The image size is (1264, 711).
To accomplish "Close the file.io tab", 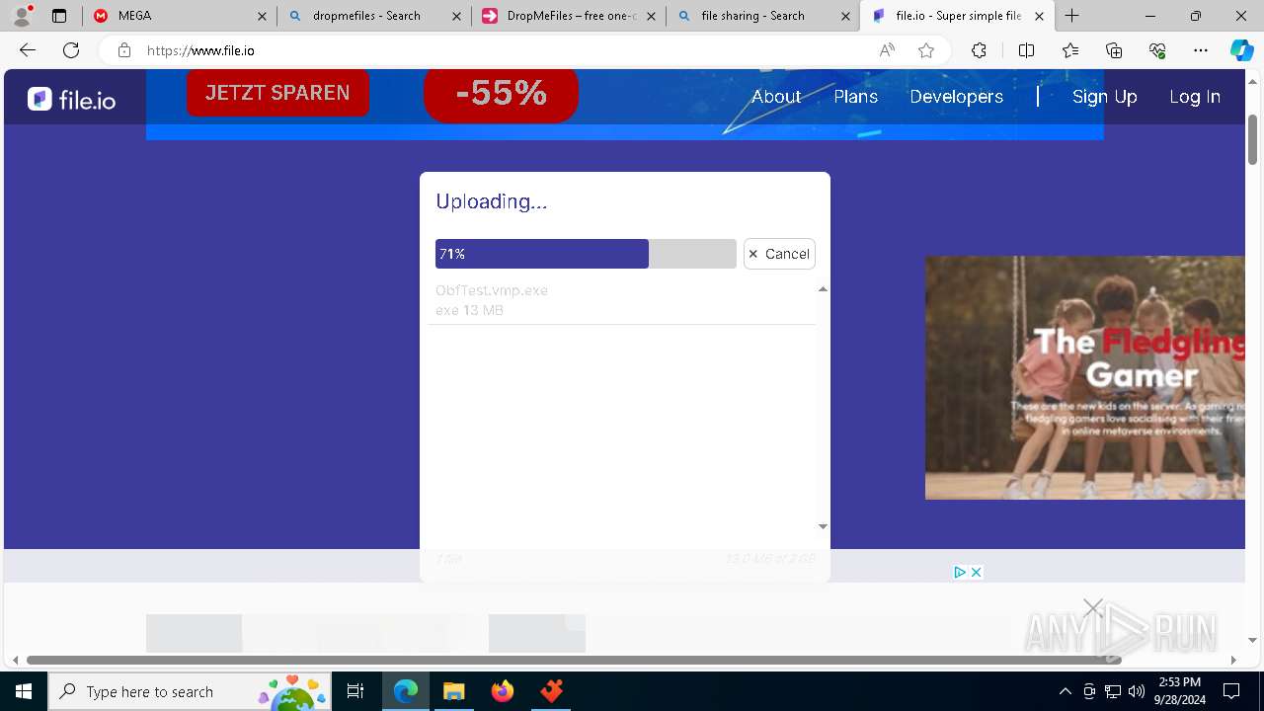I will click(1039, 16).
